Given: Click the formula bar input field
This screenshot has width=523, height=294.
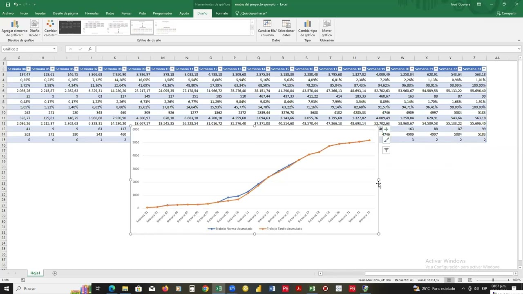Looking at the screenshot, I should (306, 49).
